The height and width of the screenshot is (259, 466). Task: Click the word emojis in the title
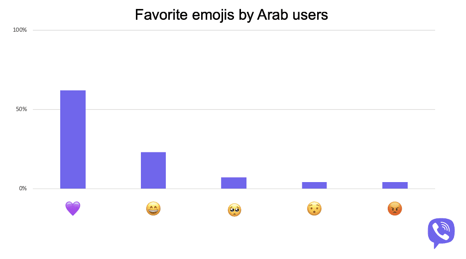(213, 15)
